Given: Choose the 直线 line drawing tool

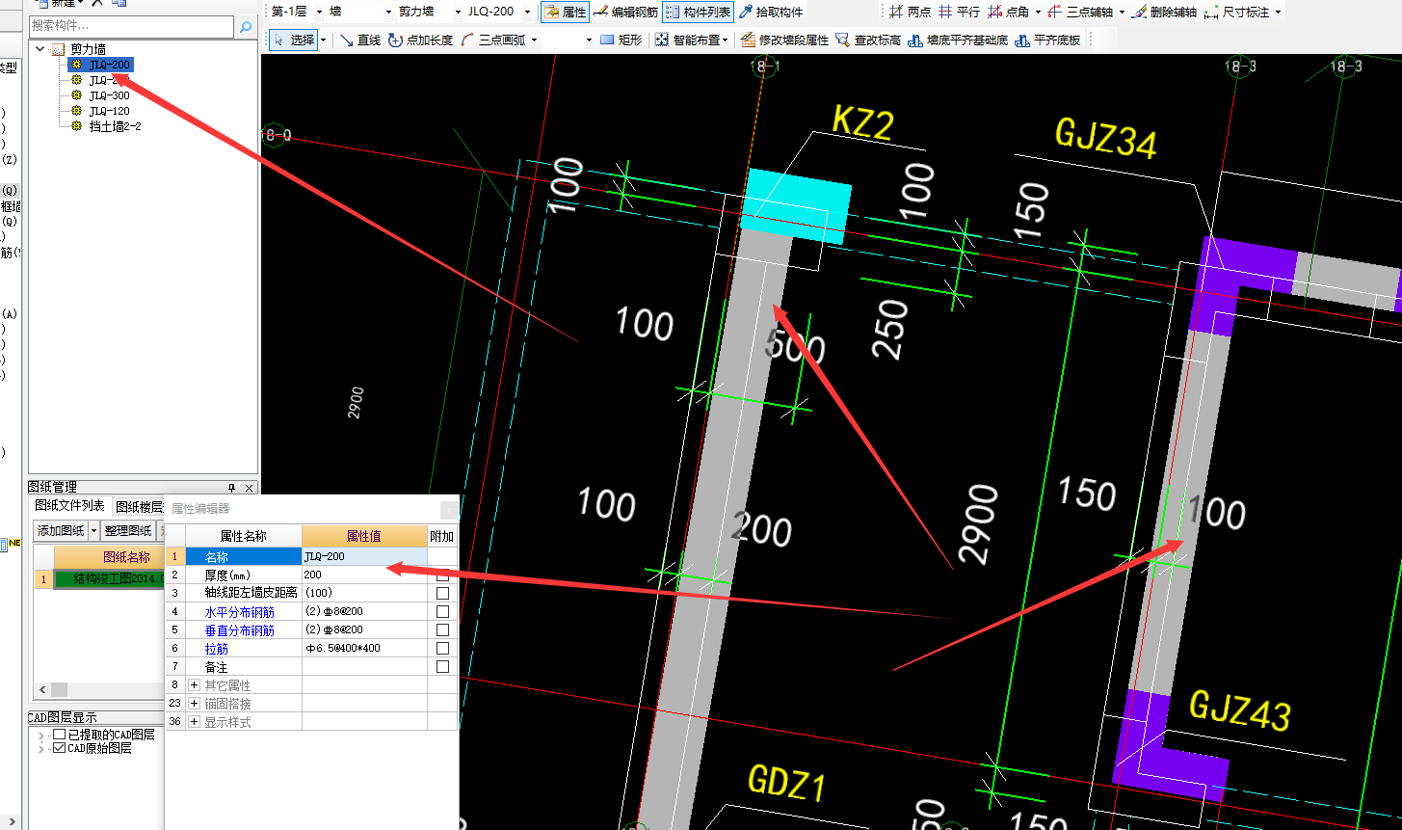Looking at the screenshot, I should [360, 40].
